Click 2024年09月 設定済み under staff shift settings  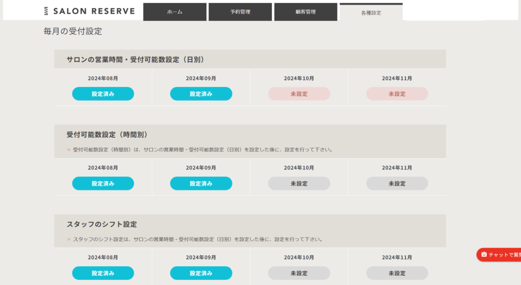pos(201,273)
